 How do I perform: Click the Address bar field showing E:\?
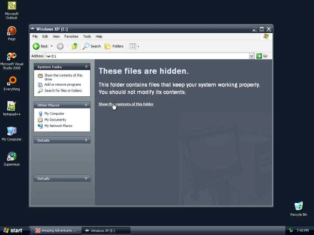pos(147,56)
